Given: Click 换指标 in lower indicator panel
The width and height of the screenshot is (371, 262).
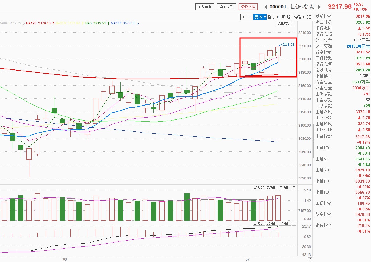Looking at the screenshot, I should pyautogui.click(x=285, y=223).
